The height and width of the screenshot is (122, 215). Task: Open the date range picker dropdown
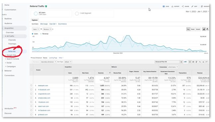tap(197, 12)
